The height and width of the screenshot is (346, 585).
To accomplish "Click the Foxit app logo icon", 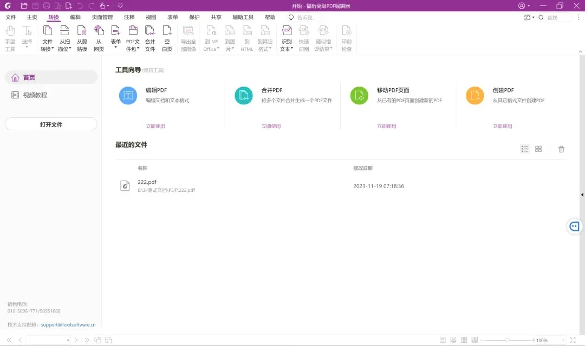I will click(x=8, y=5).
